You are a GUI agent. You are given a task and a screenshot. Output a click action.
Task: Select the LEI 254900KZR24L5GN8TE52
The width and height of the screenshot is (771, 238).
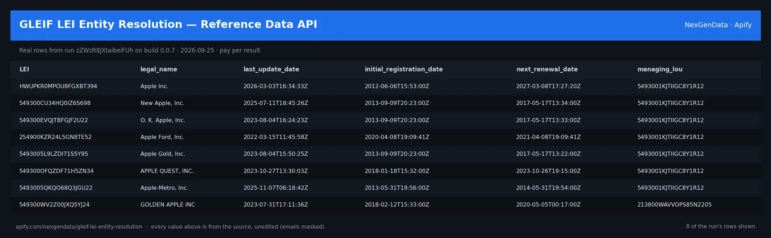tap(55, 137)
